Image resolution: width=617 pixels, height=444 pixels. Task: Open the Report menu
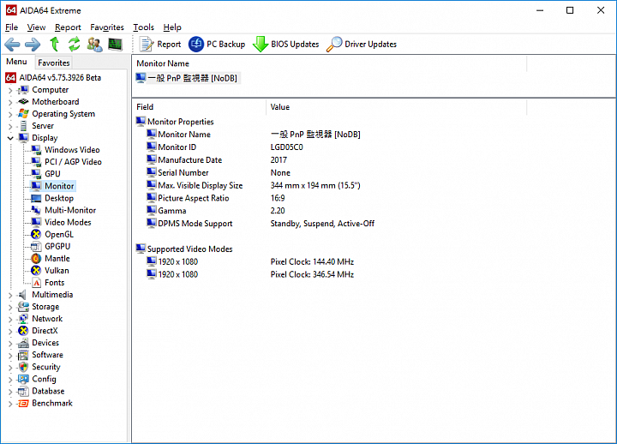click(x=68, y=27)
